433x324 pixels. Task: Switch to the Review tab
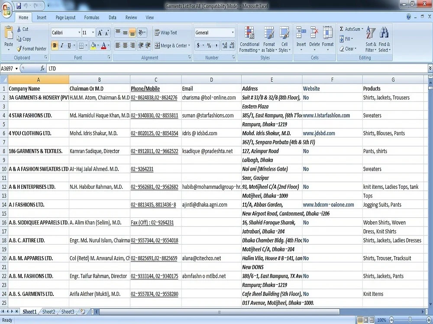coord(131,17)
